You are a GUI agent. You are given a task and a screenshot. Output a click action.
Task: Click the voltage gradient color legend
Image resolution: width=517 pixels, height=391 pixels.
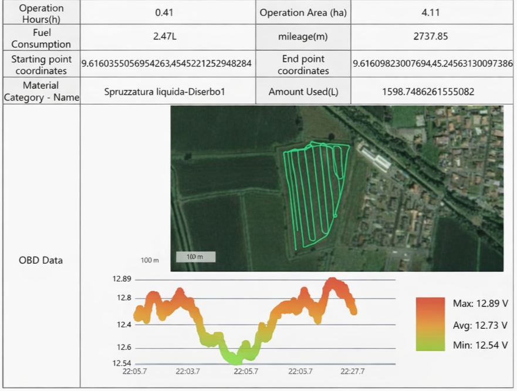point(430,324)
